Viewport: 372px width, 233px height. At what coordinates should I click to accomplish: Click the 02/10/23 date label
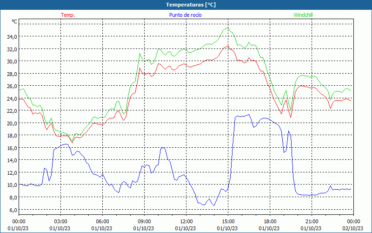353,228
